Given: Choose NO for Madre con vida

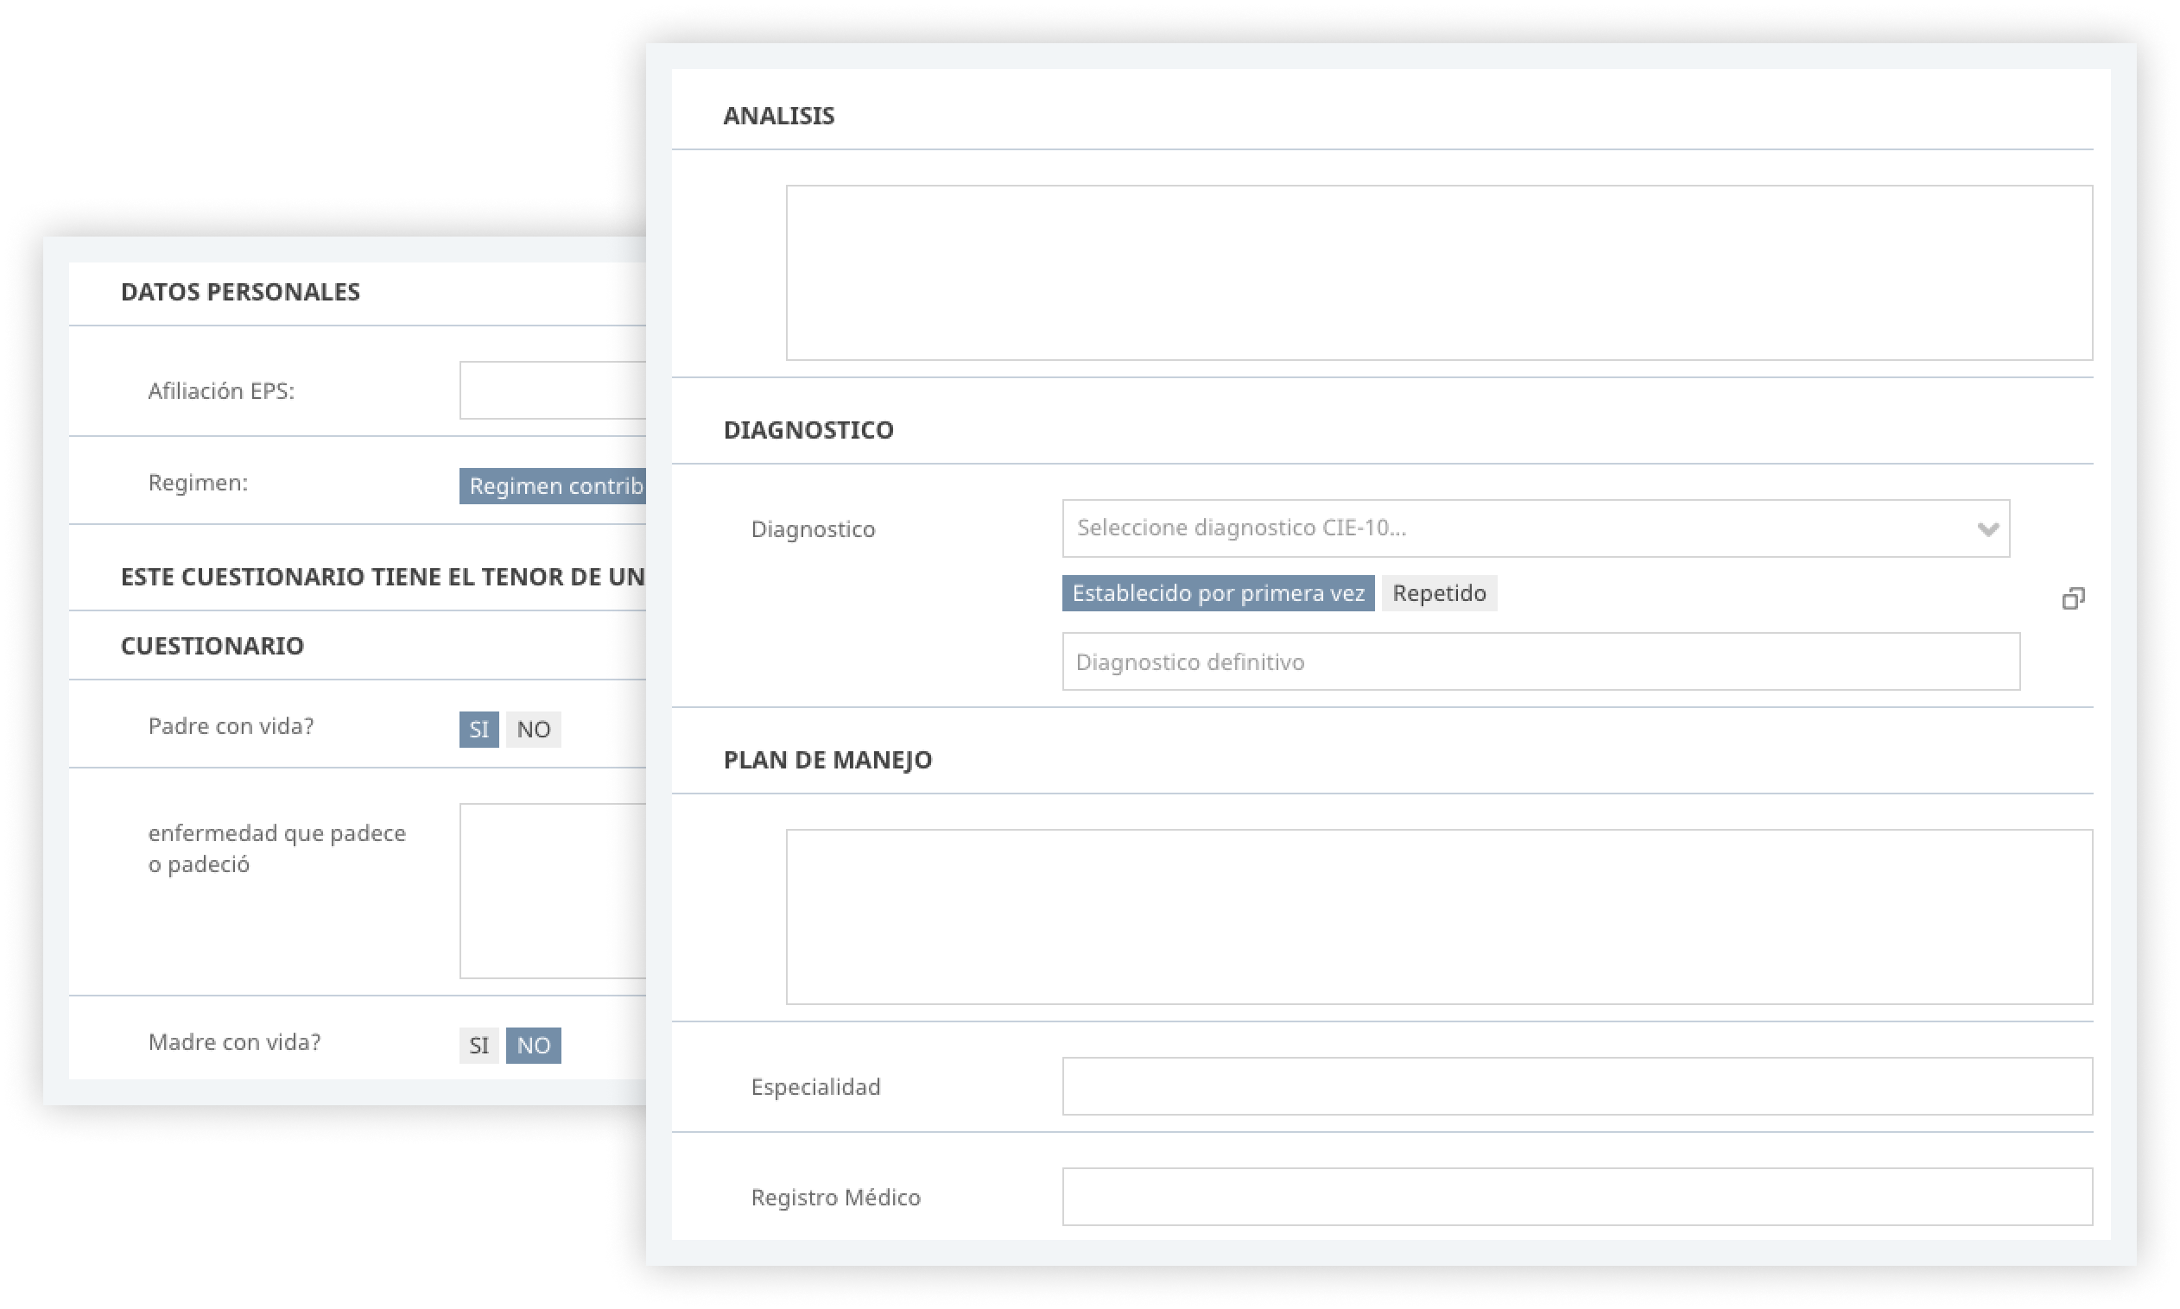Looking at the screenshot, I should (x=533, y=1046).
